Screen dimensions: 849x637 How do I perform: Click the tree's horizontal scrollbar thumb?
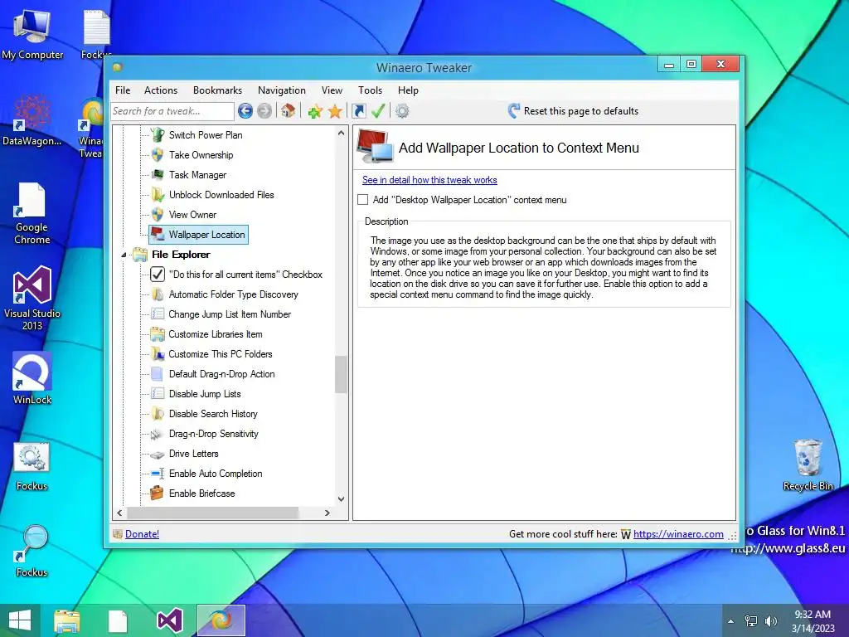click(x=212, y=513)
